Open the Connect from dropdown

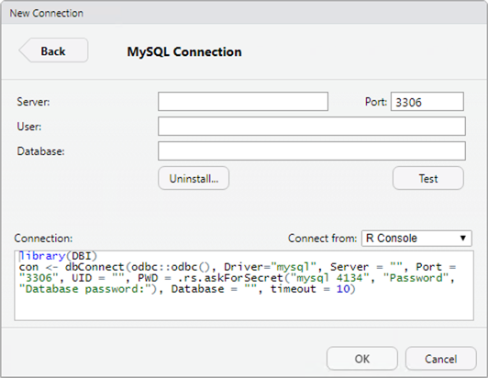(x=416, y=239)
